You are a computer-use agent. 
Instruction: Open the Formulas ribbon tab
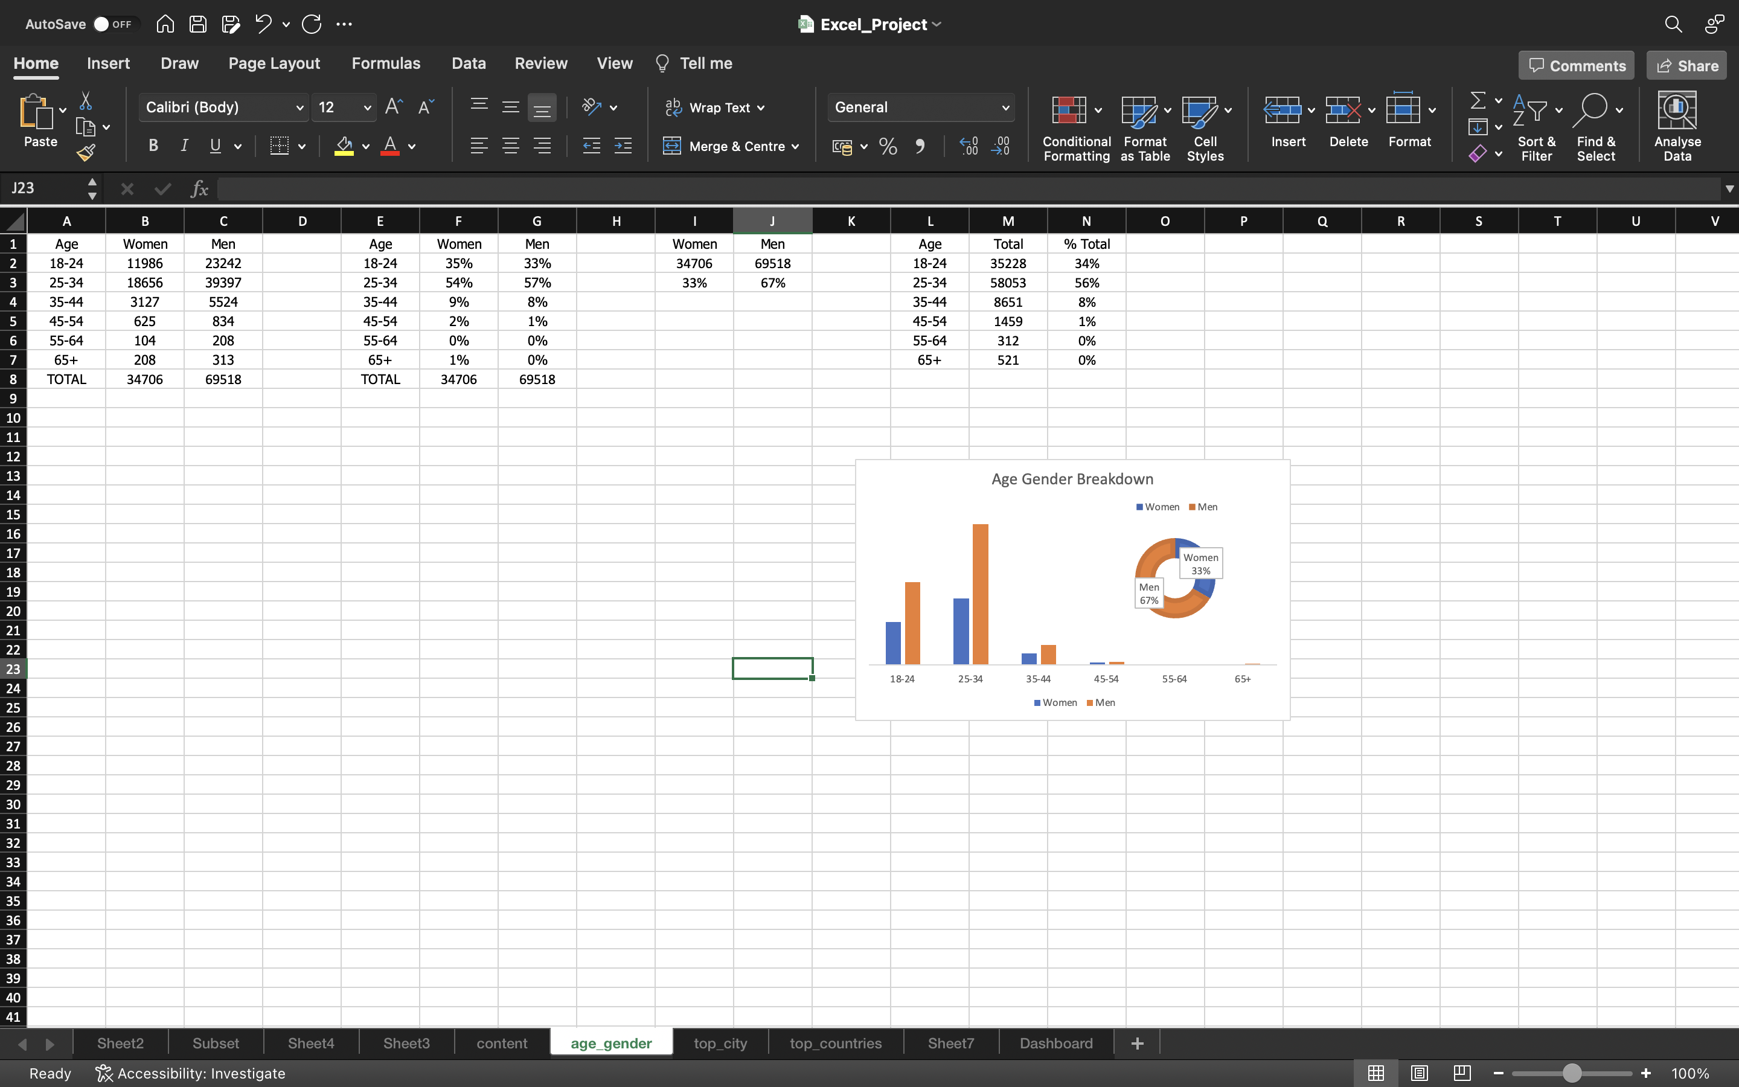coord(386,63)
